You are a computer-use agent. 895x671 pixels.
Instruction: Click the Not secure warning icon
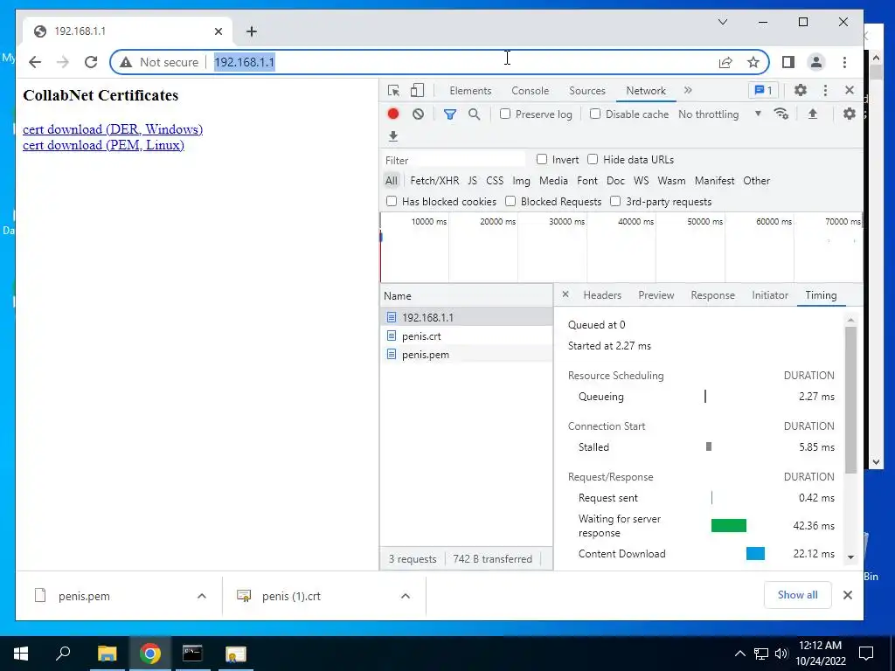126,62
